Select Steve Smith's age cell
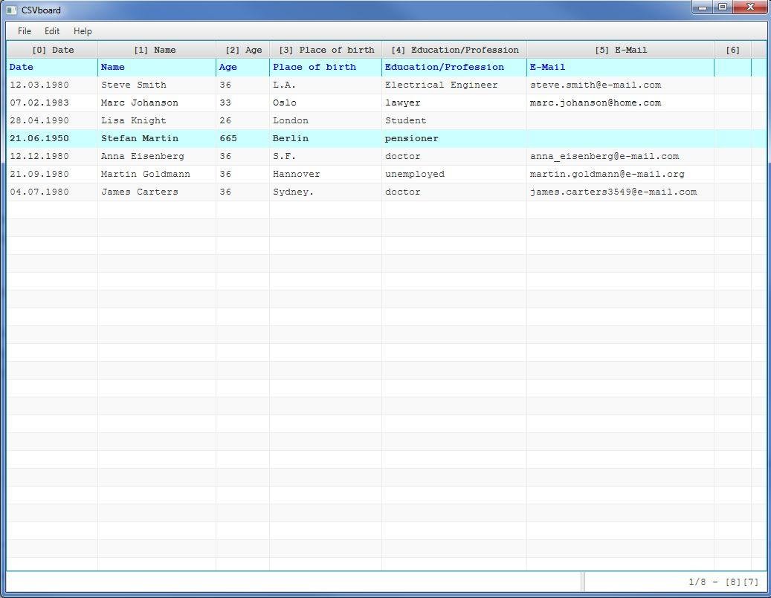 tap(243, 85)
